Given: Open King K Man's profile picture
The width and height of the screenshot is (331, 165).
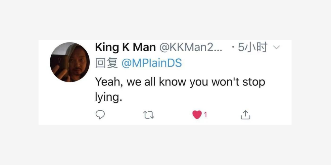Looking at the screenshot, I should (70, 62).
